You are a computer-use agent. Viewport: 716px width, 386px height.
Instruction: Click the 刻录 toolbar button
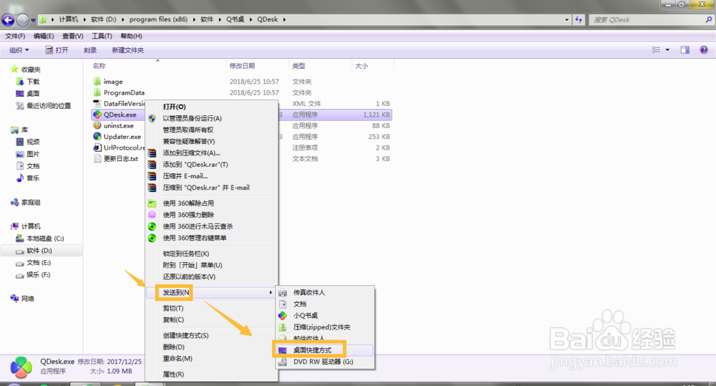90,50
